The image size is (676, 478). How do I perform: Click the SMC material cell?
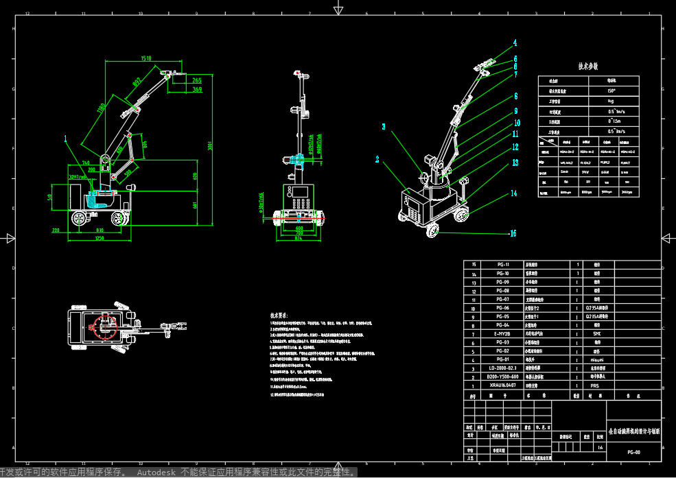point(596,334)
